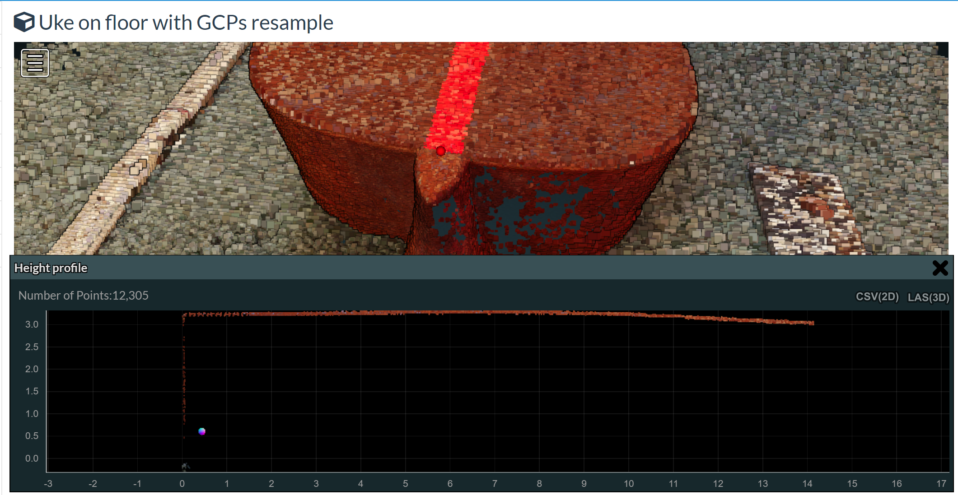958x495 pixels.
Task: Close the Height profile panel
Action: coord(940,268)
